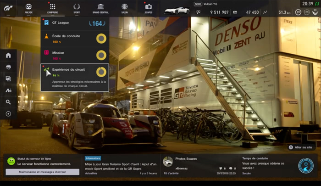Open the Gran Turismo Sport update news
The image size is (321, 186).
pos(121,165)
